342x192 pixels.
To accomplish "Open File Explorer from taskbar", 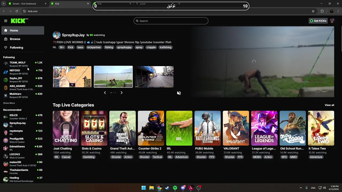I will coord(151,188).
